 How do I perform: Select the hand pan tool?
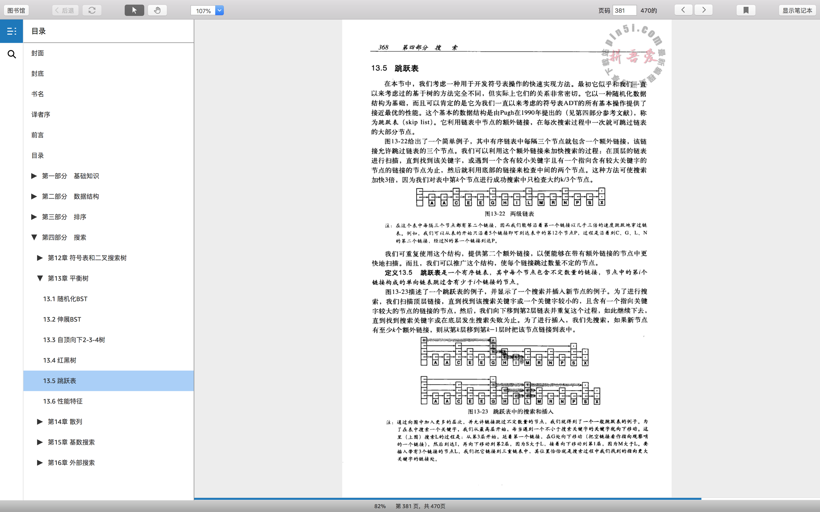(157, 10)
